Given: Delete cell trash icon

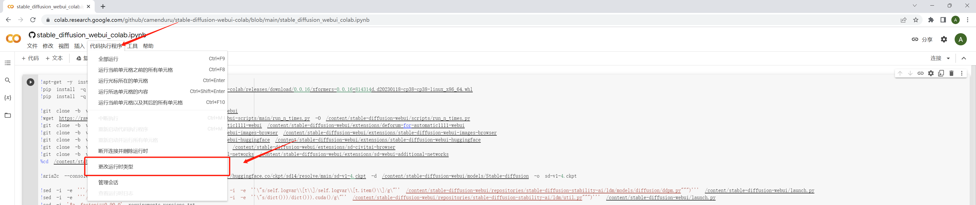Looking at the screenshot, I should [951, 73].
